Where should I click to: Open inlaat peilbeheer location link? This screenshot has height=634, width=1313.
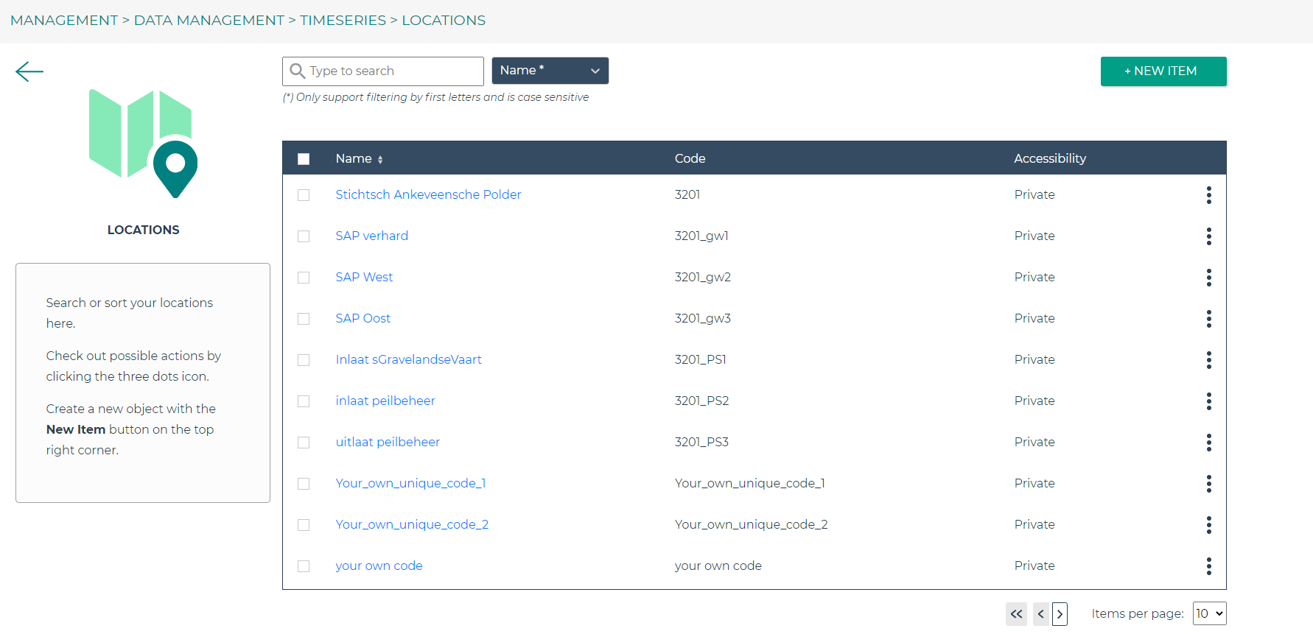point(385,401)
